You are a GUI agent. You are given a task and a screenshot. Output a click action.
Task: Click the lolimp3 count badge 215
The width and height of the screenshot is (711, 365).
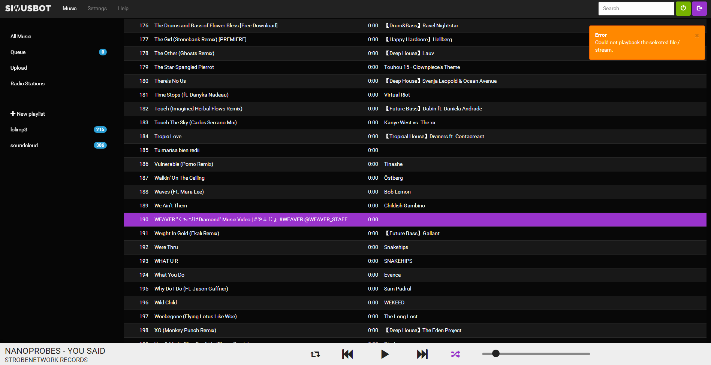100,130
